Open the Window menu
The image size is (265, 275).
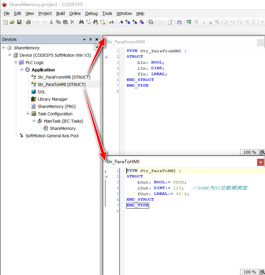click(x=124, y=13)
